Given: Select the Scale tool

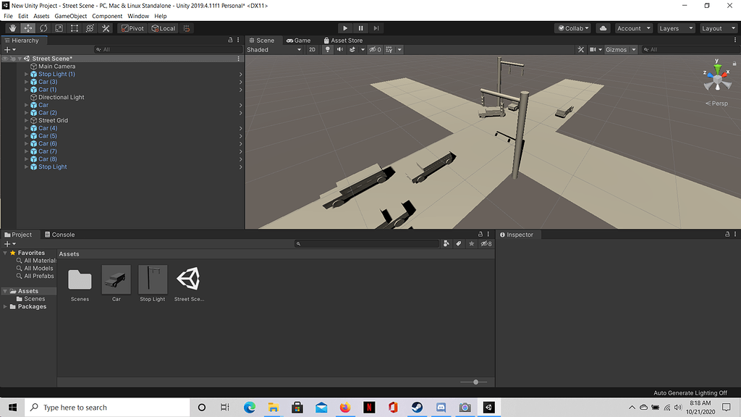Looking at the screenshot, I should (x=59, y=28).
